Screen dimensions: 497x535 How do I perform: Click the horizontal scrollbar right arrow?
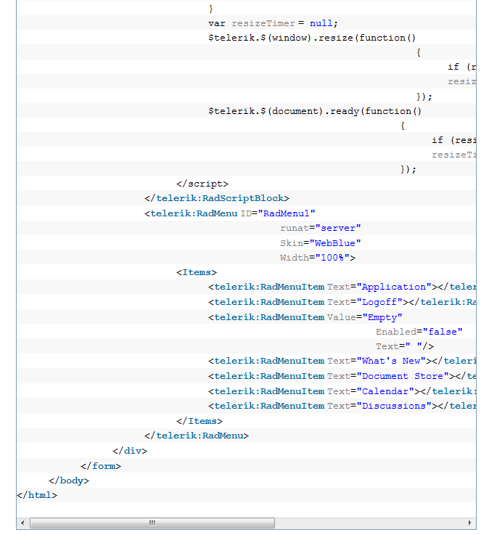[469, 523]
